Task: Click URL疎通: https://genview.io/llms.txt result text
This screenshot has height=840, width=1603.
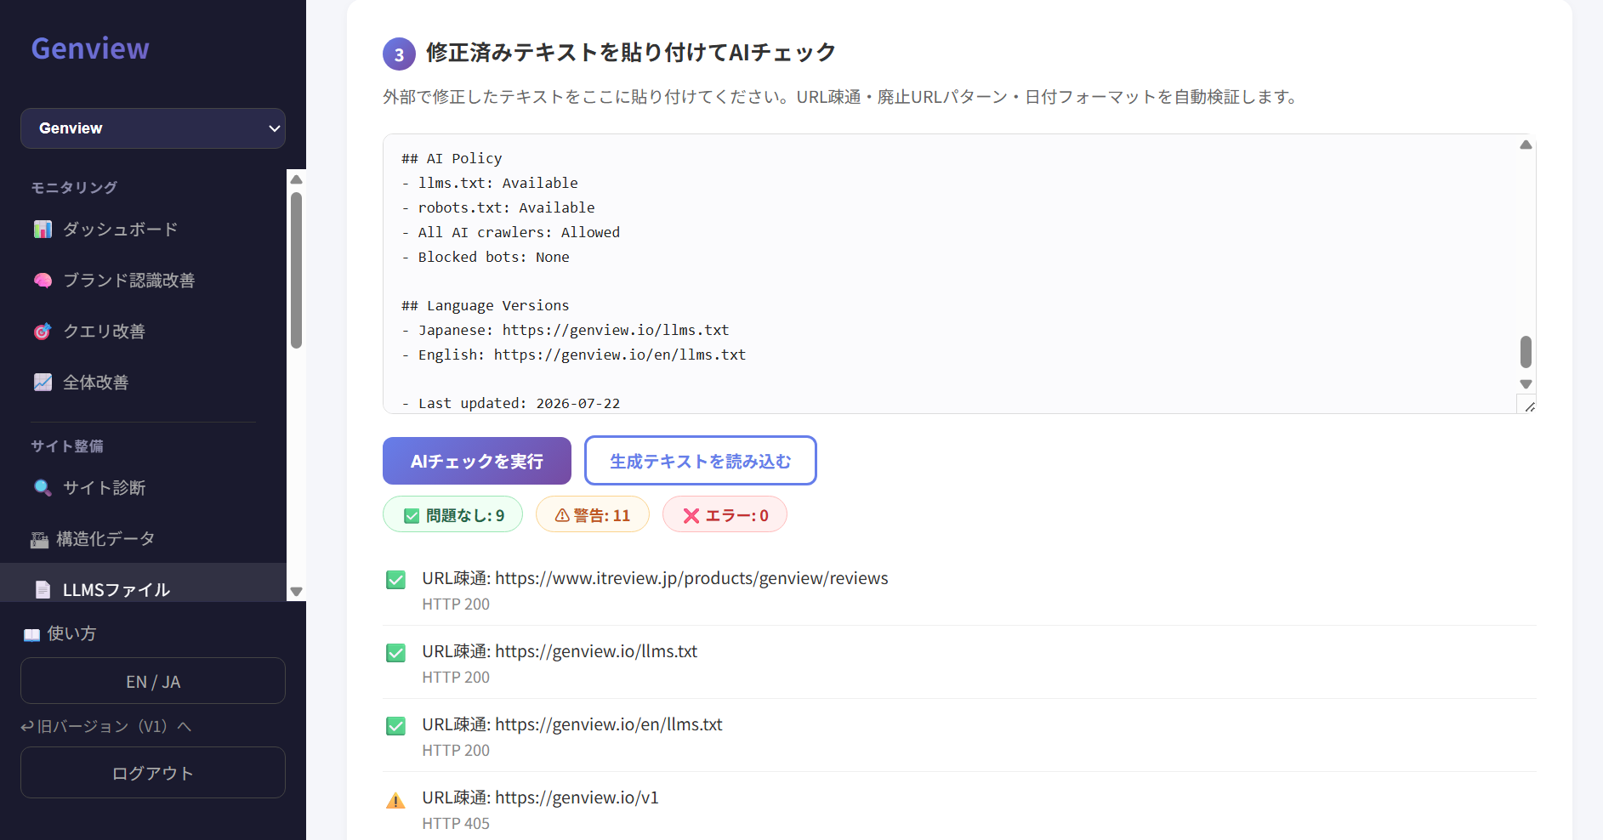Action: (560, 651)
